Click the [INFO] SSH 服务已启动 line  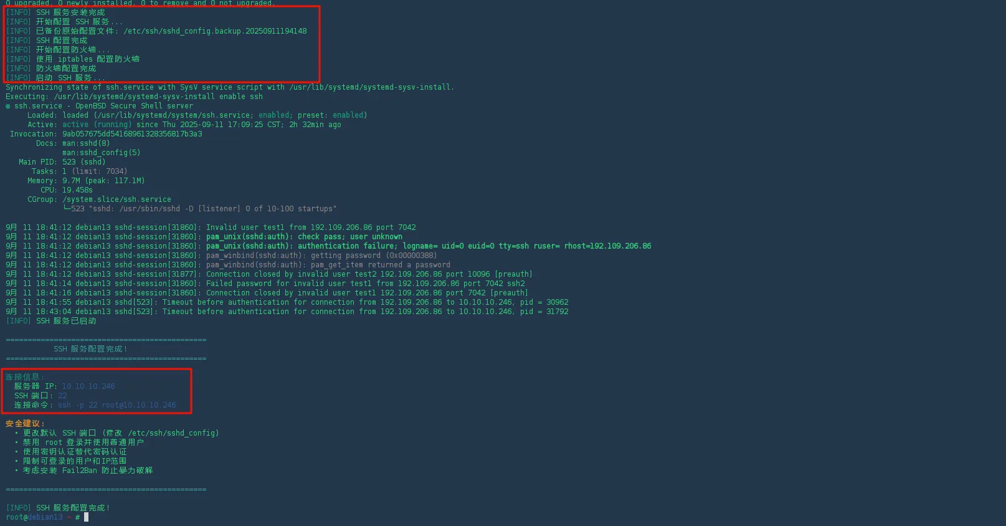point(51,321)
